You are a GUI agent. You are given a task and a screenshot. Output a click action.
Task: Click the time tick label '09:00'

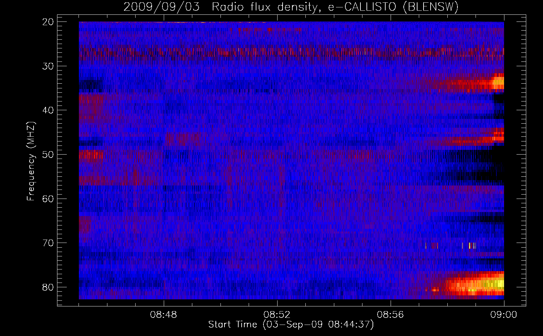tap(504, 315)
